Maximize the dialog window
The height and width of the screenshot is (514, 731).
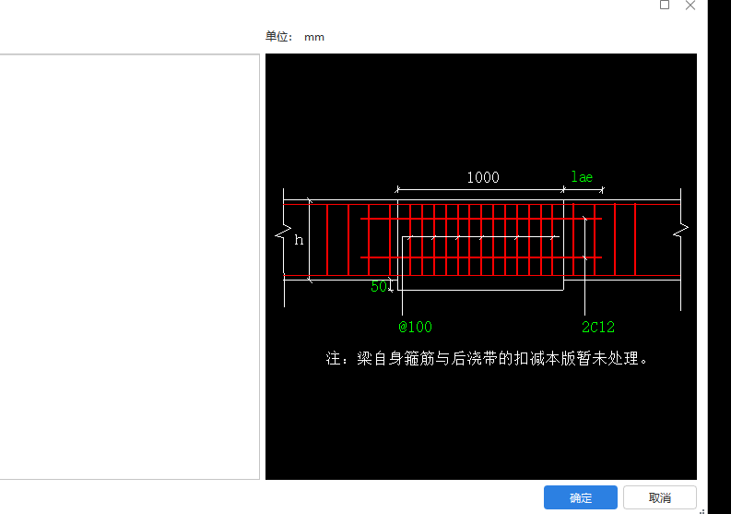665,5
